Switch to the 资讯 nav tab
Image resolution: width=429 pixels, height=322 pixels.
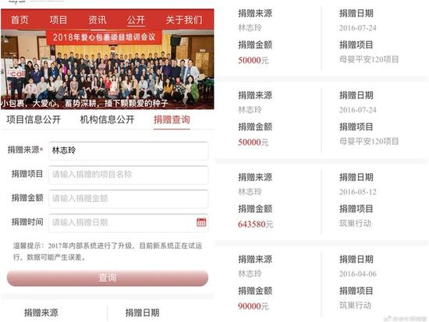click(x=97, y=20)
